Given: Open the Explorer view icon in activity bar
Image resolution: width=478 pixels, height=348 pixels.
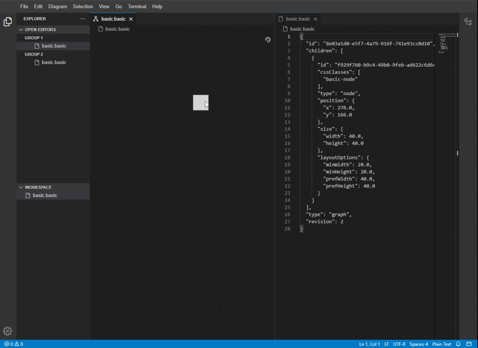Looking at the screenshot, I should [8, 22].
